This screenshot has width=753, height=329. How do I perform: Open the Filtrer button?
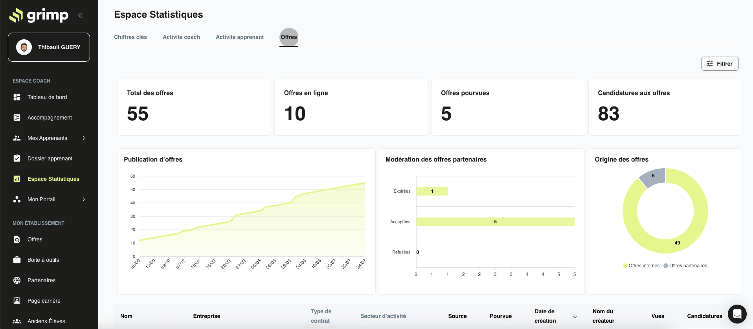(720, 64)
